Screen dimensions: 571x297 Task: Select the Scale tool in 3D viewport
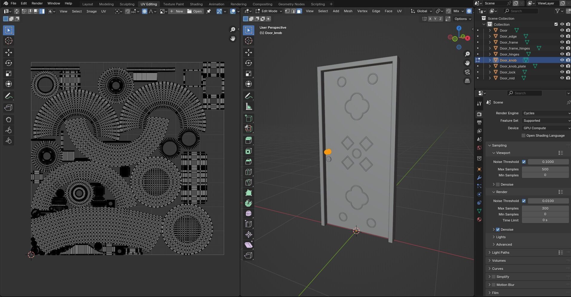pyautogui.click(x=249, y=73)
